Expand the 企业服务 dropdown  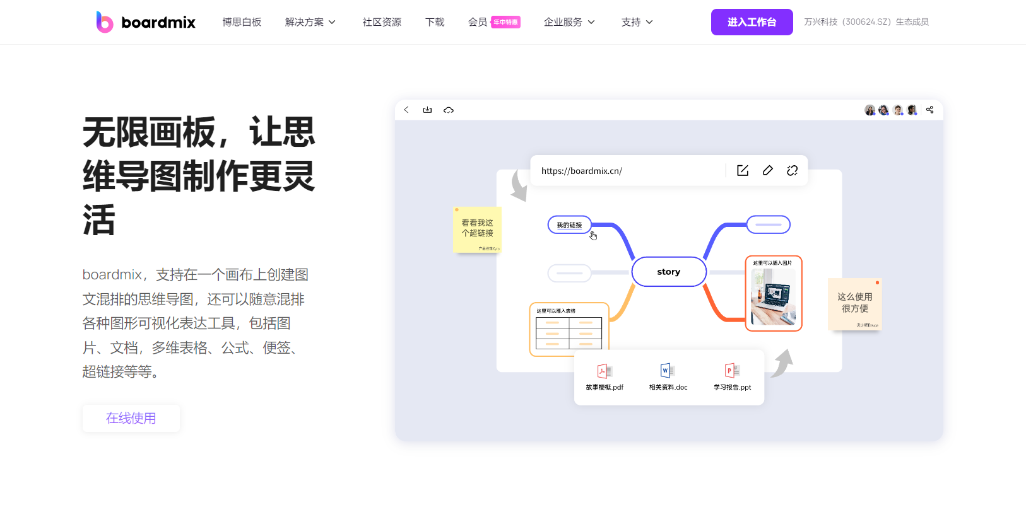click(569, 22)
